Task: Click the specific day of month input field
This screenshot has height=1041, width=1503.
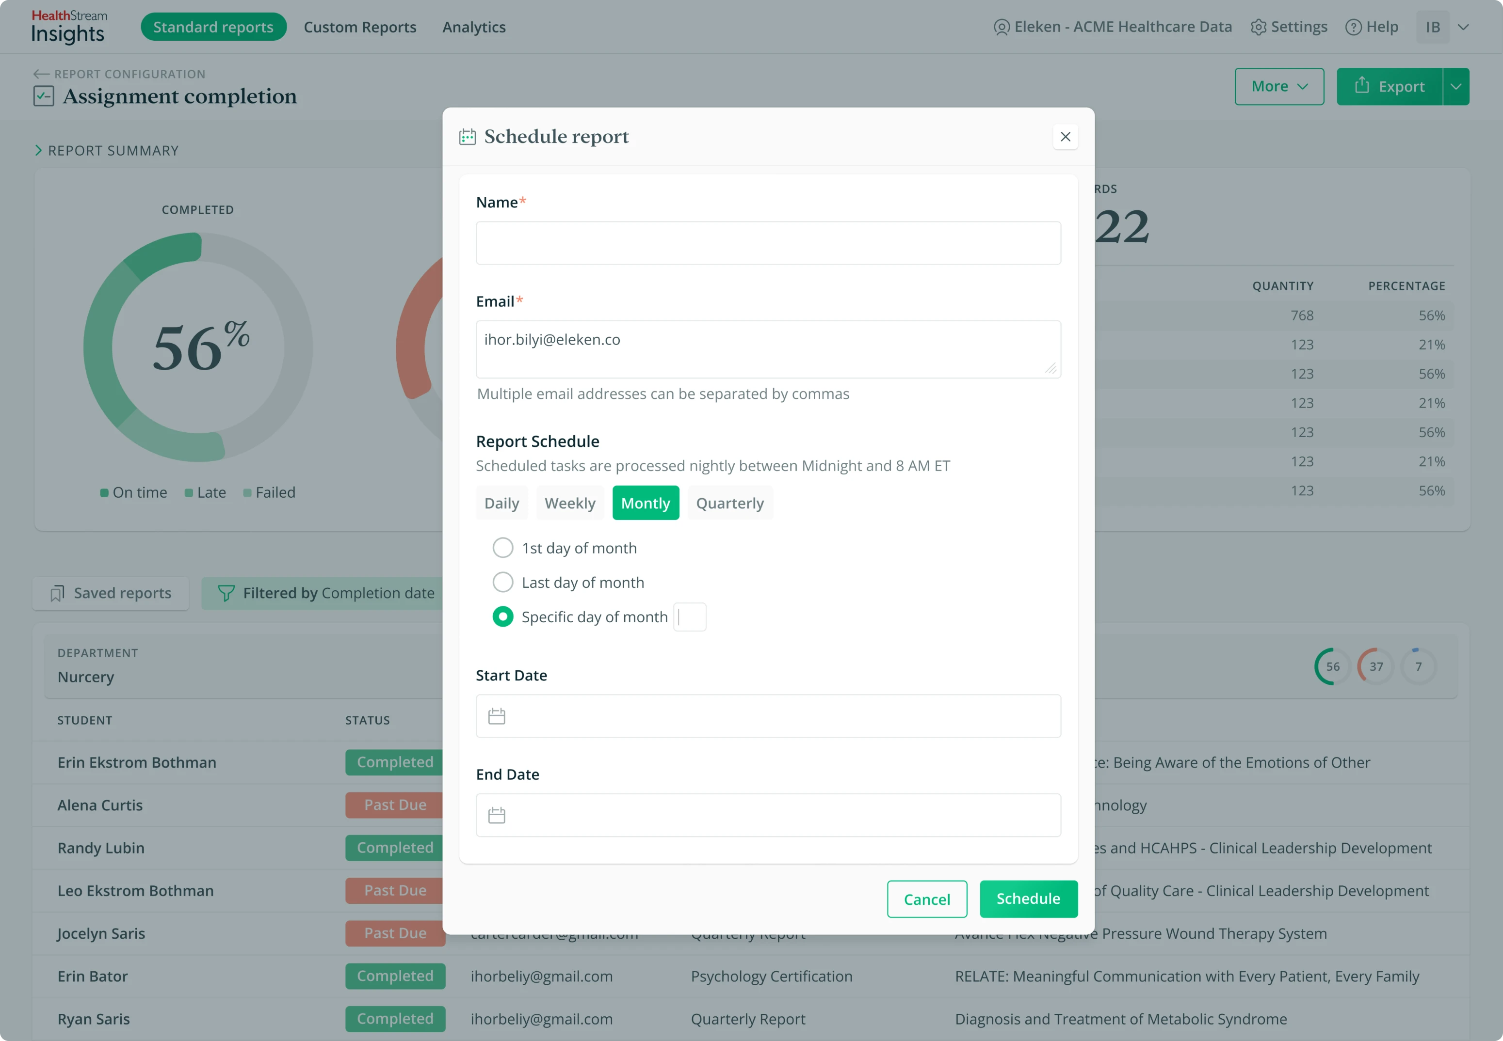Action: point(690,616)
